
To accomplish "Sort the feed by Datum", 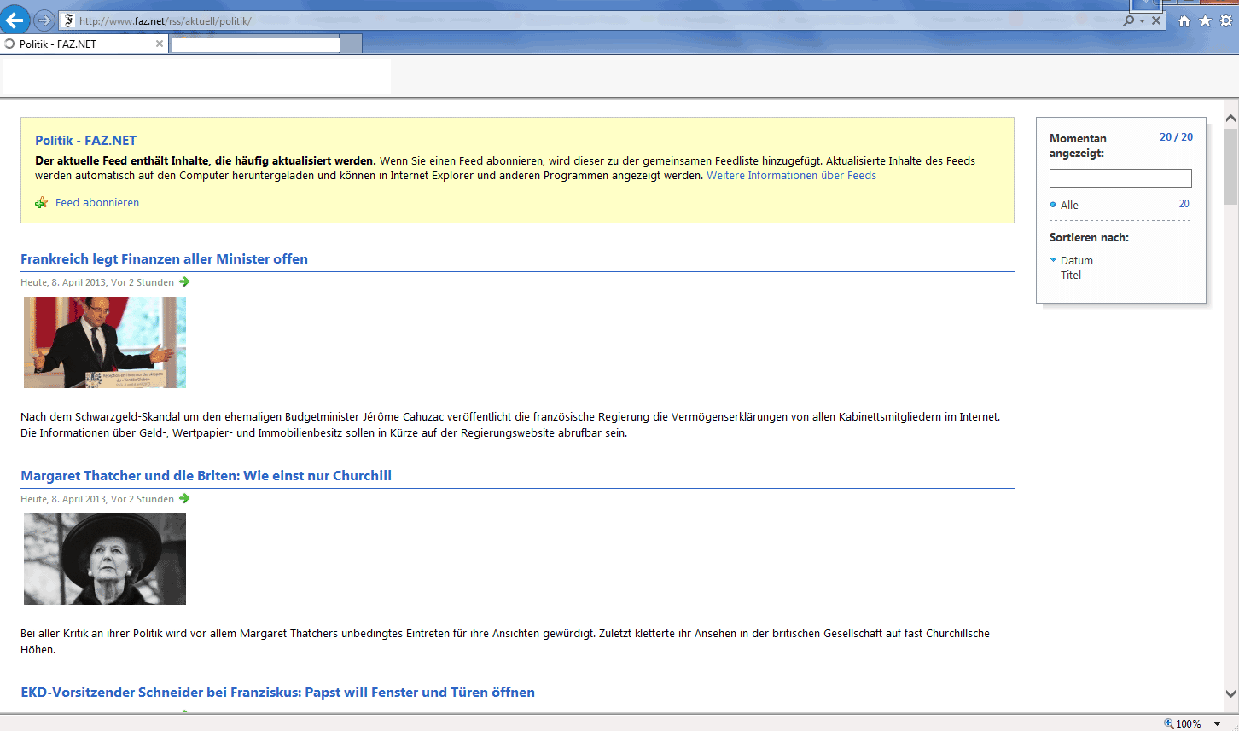I will (x=1076, y=261).
